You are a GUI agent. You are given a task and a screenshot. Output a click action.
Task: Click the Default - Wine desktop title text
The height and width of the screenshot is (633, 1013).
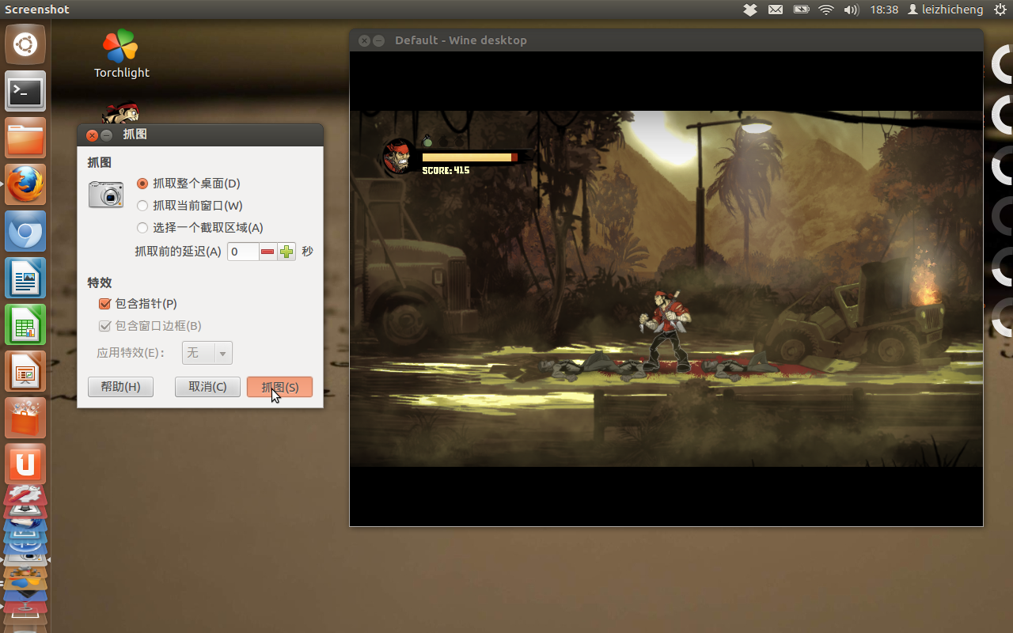coord(461,40)
